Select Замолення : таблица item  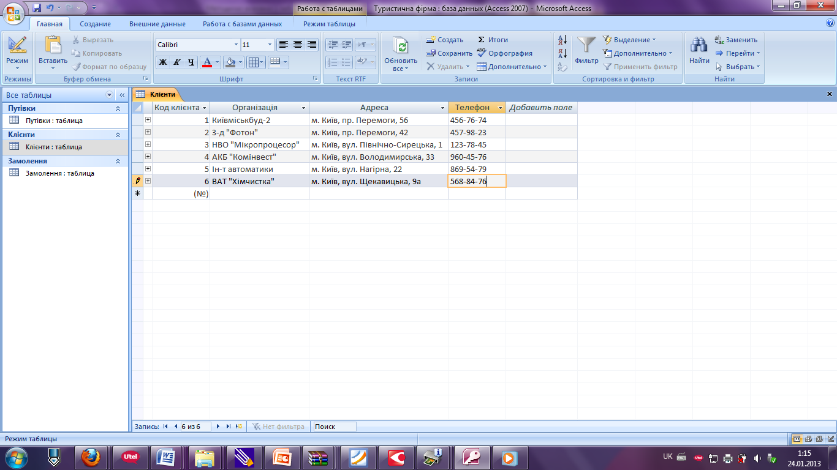(60, 173)
